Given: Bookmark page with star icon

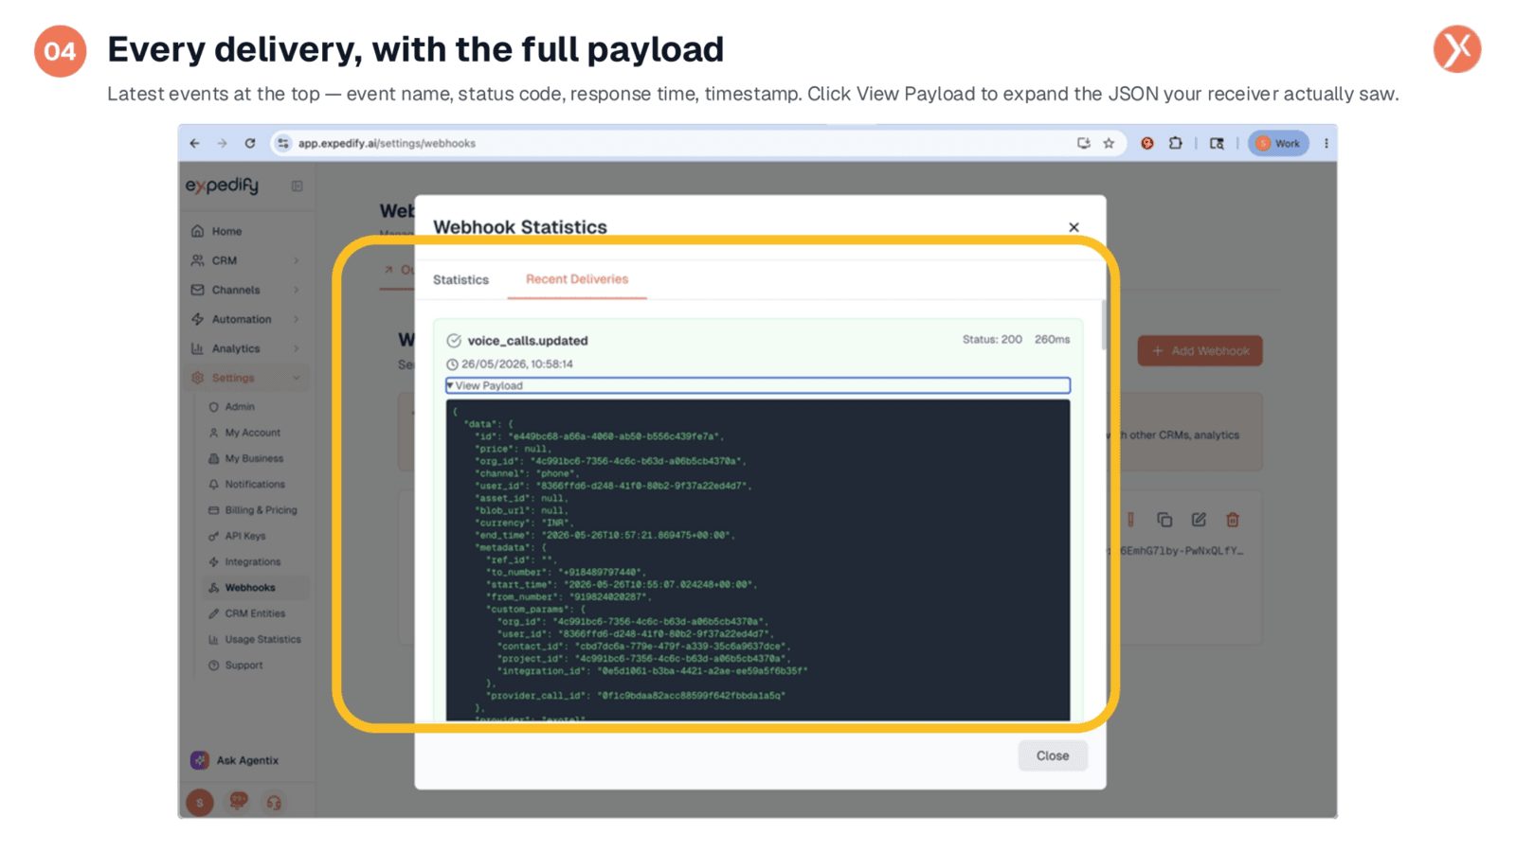Looking at the screenshot, I should click(x=1109, y=144).
